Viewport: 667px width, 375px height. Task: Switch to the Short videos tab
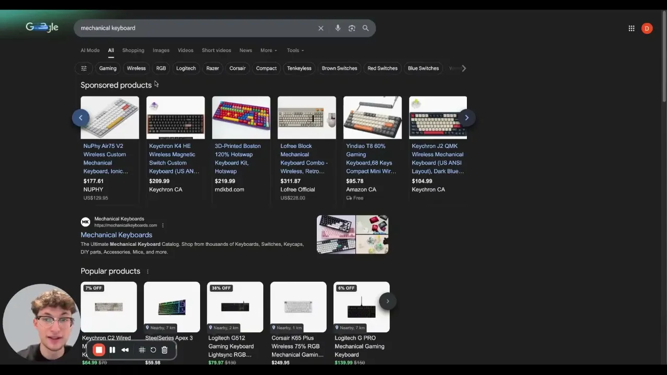[216, 51]
